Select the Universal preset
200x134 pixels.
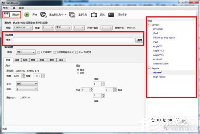click(158, 29)
